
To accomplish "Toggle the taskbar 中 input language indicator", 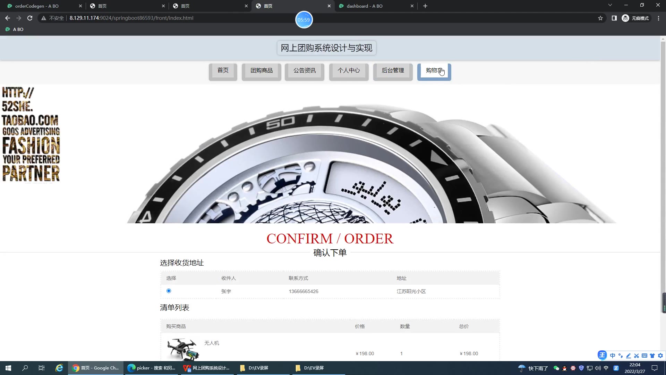I will (x=606, y=368).
